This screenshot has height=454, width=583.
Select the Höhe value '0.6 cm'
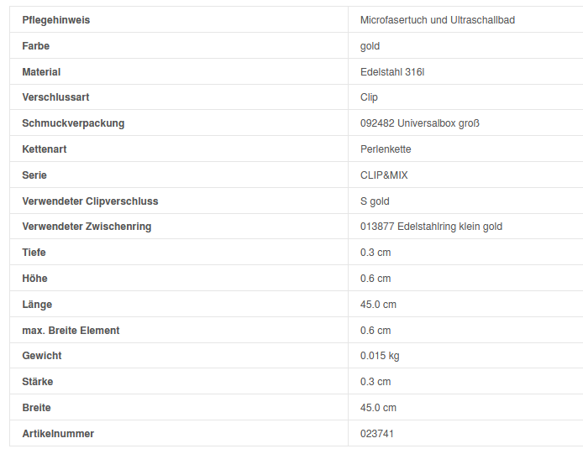(x=376, y=279)
